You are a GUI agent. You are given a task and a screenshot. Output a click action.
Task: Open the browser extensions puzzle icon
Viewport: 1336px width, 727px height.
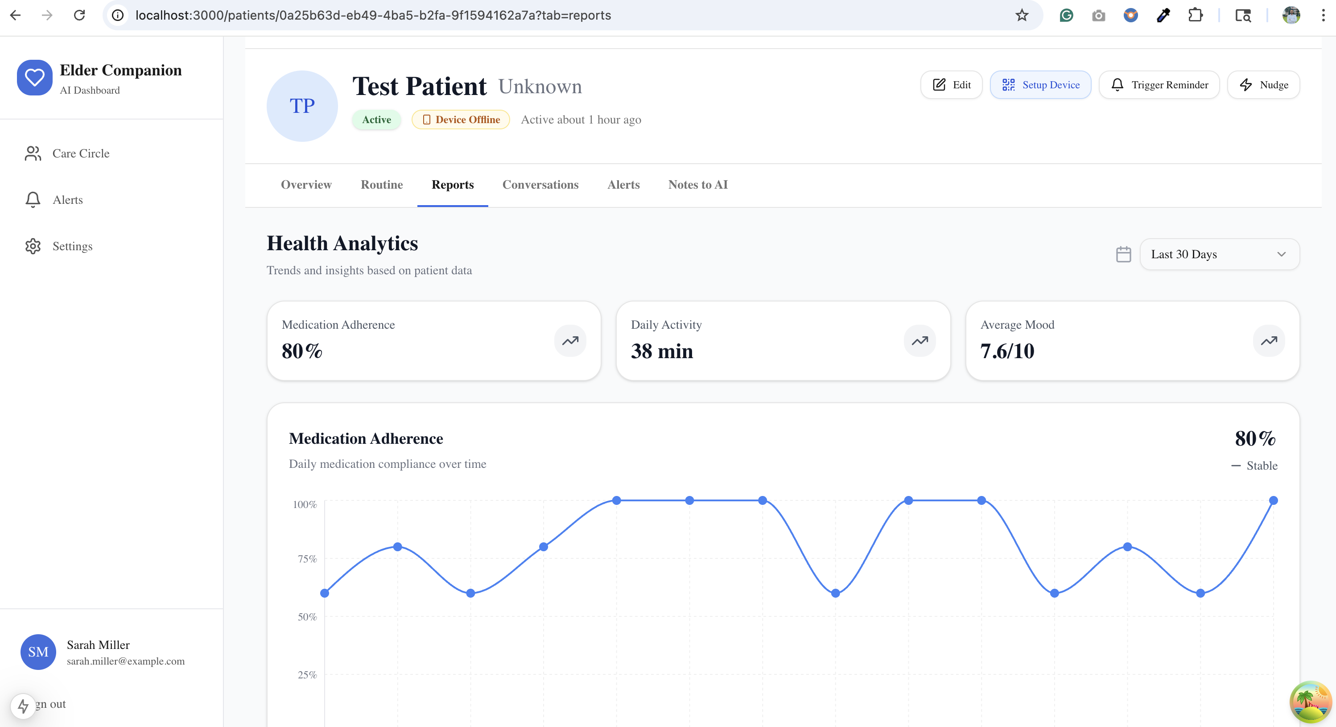[1196, 15]
